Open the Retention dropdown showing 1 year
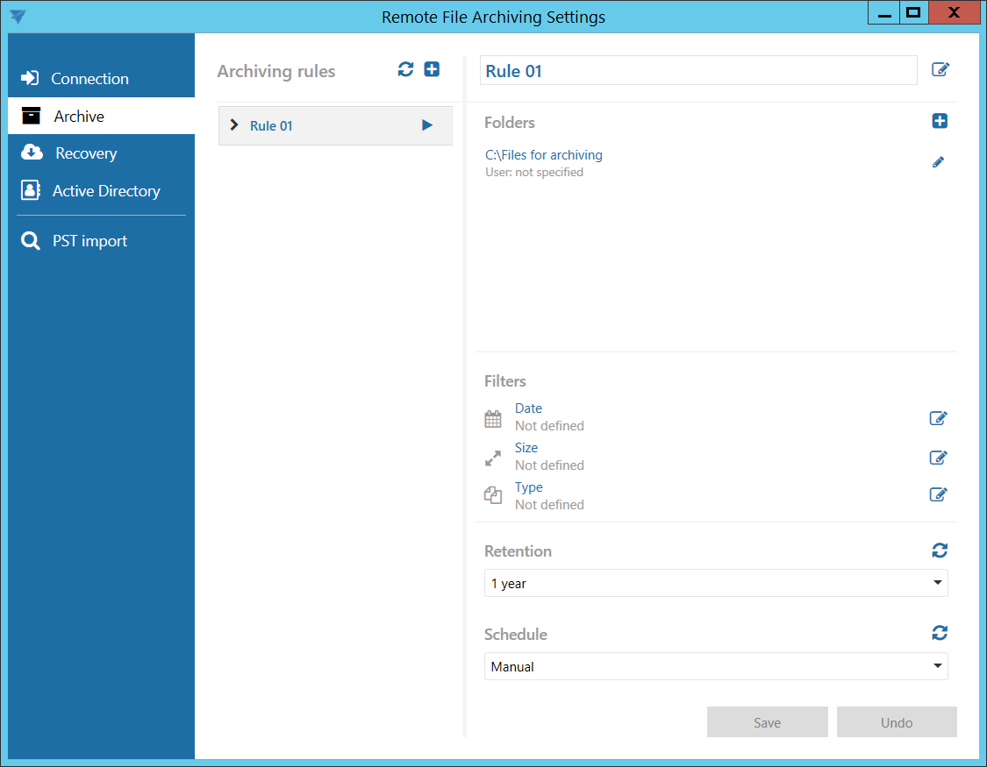The image size is (987, 767). pyautogui.click(x=715, y=583)
